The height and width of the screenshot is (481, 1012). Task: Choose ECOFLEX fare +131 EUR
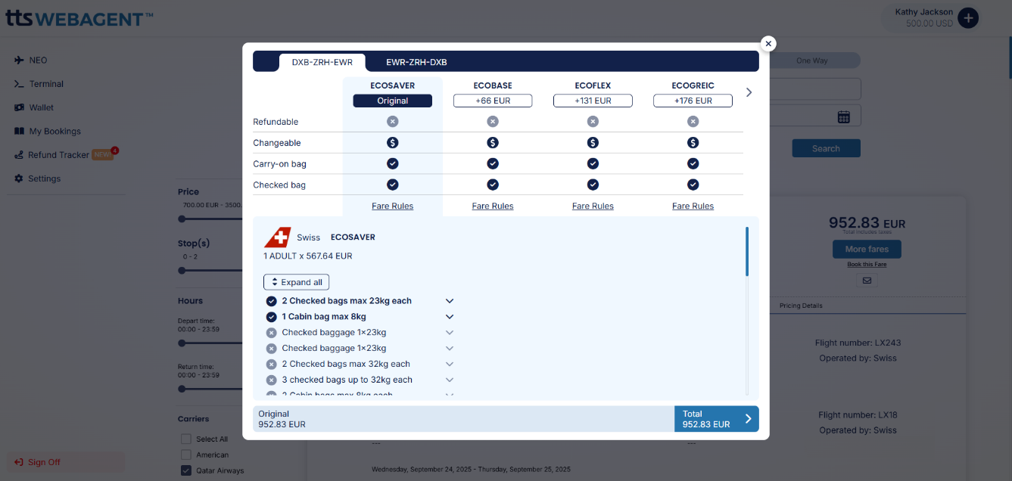(x=593, y=101)
